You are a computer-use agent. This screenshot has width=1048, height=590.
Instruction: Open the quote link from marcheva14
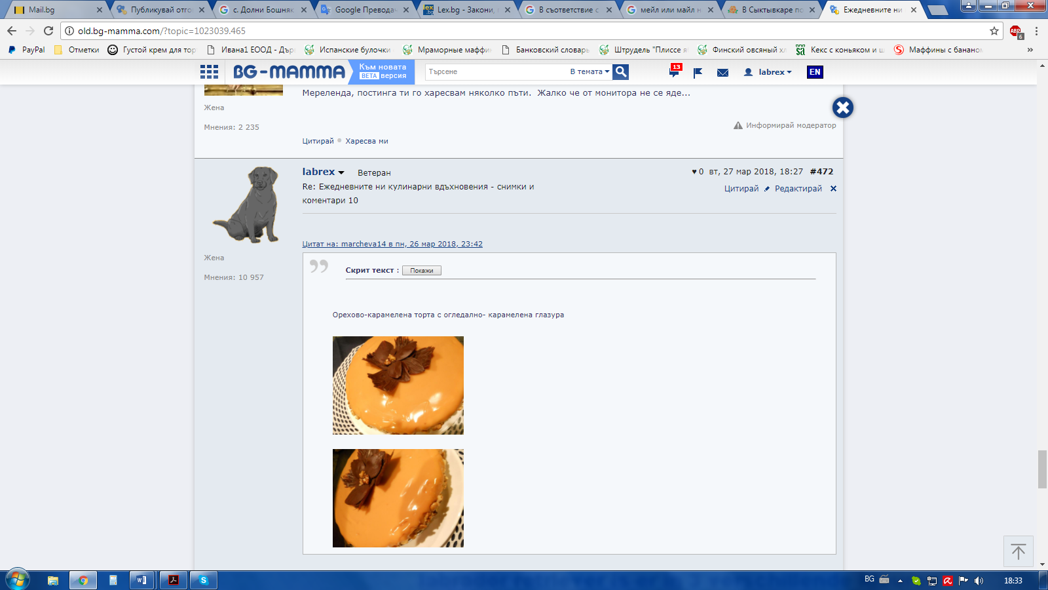(392, 244)
